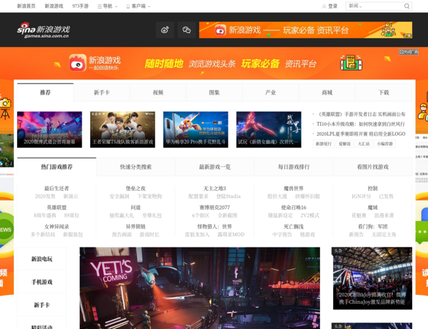Switch to the 图集 tab

coord(214,93)
